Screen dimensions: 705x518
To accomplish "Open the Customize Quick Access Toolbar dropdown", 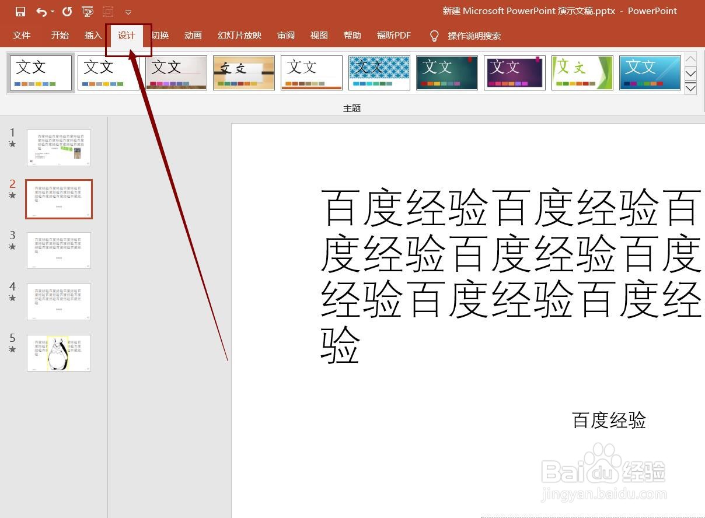I will [128, 11].
